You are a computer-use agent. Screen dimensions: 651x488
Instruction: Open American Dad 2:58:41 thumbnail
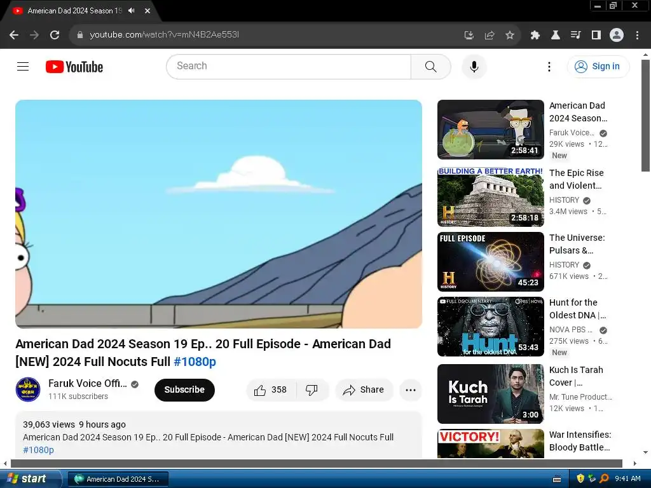490,130
